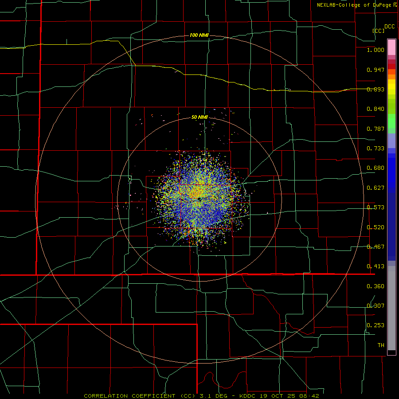The height and width of the screenshot is (399, 399).
Task: Click the 0.627 scale value
Action: click(376, 188)
